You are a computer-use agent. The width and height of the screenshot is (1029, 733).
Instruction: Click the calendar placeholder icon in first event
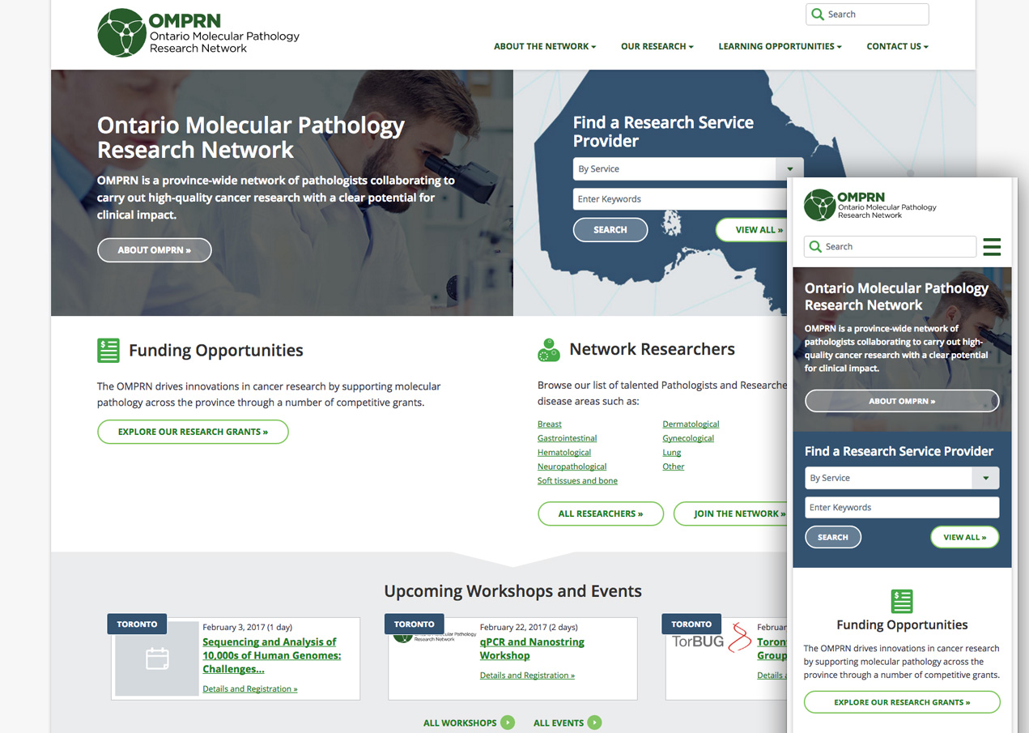(157, 658)
